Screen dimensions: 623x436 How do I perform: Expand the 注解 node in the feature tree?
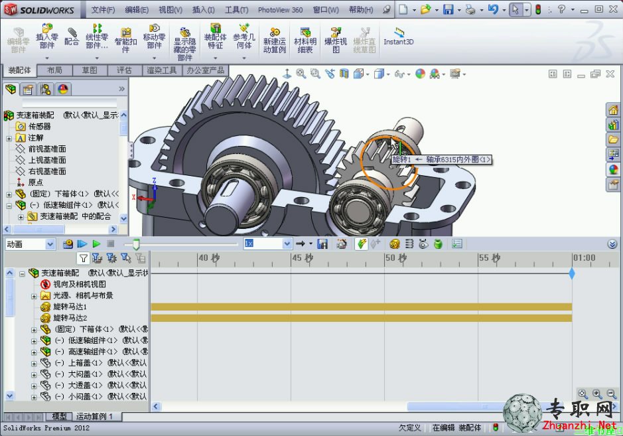[9, 138]
